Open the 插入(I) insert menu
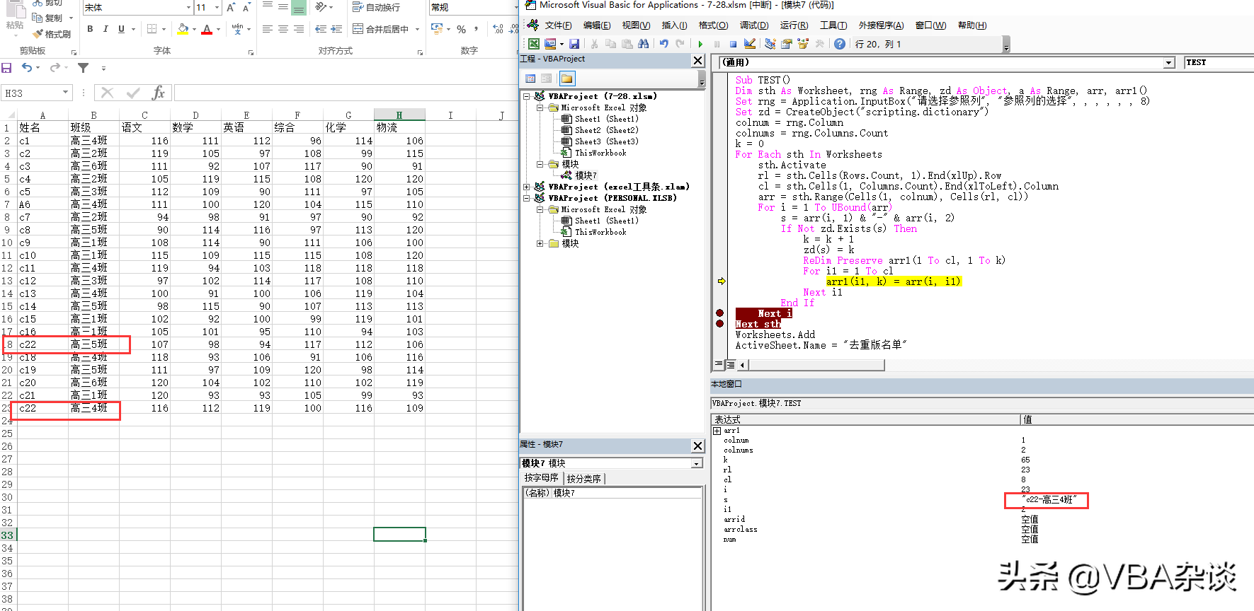Image resolution: width=1254 pixels, height=611 pixels. tap(674, 25)
